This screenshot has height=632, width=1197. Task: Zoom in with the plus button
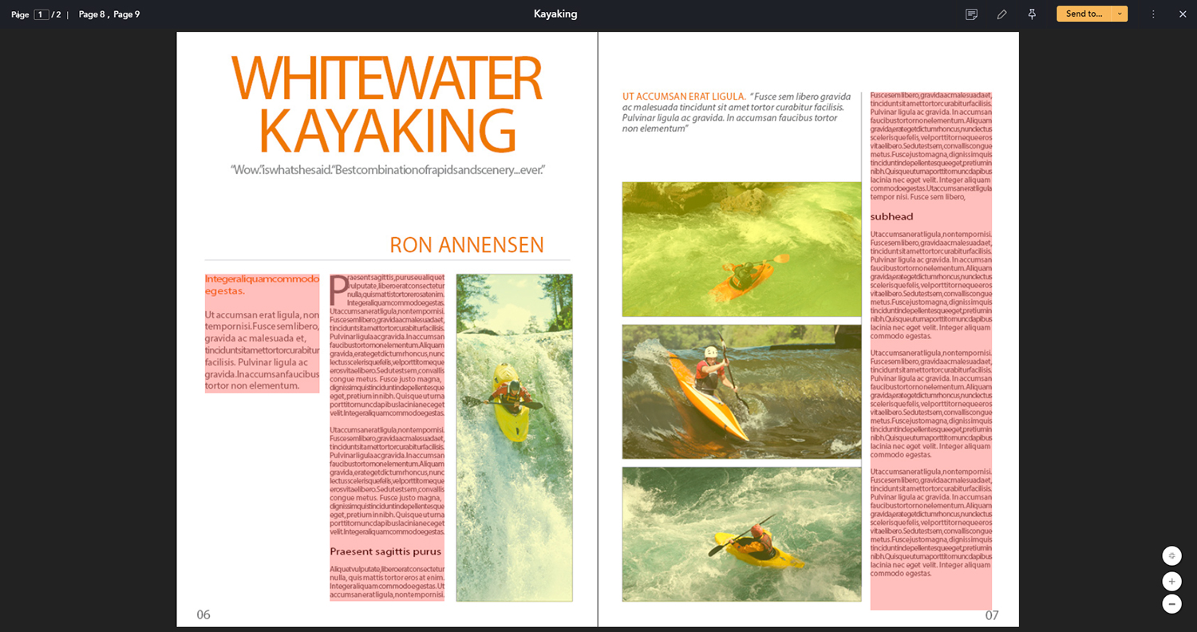click(1171, 581)
